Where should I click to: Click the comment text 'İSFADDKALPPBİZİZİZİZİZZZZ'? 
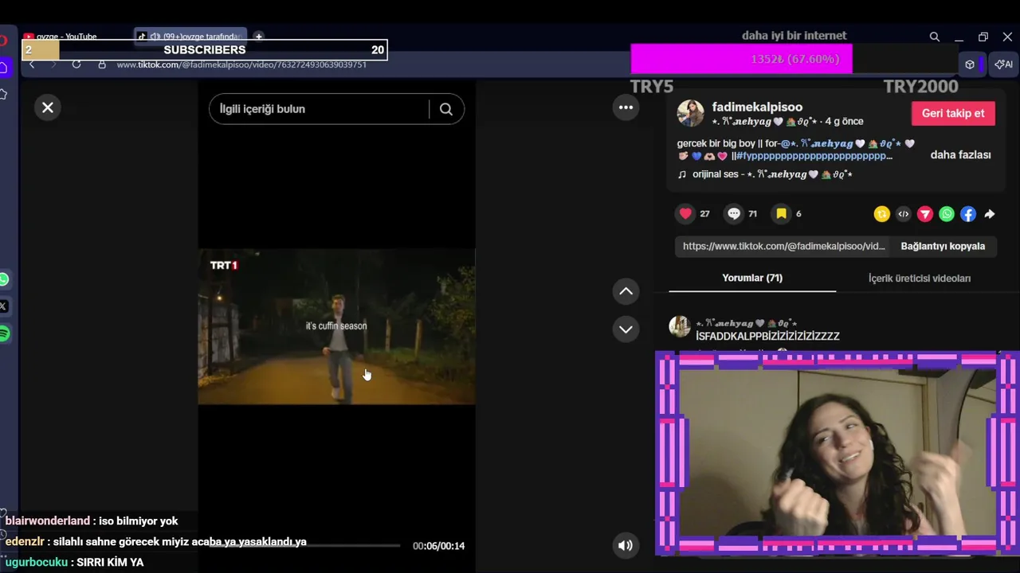point(767,337)
